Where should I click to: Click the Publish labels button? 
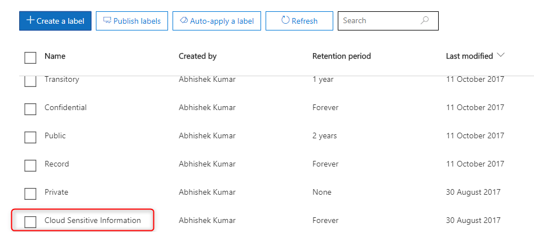[132, 21]
